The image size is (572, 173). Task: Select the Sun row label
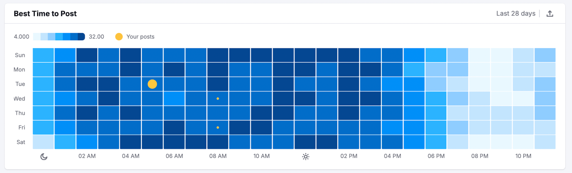(x=20, y=55)
